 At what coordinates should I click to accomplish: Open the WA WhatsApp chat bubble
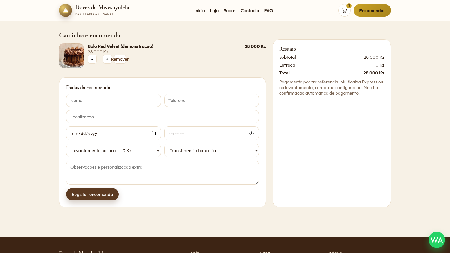[x=436, y=240]
